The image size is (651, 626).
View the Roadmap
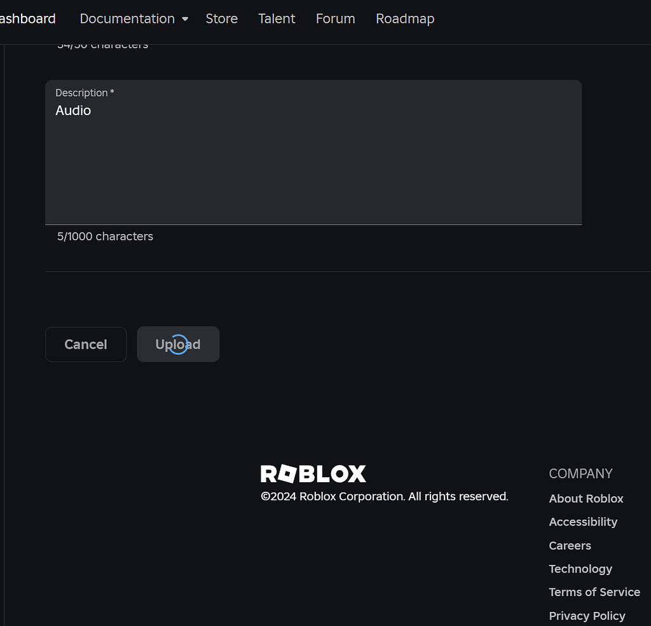click(x=405, y=19)
